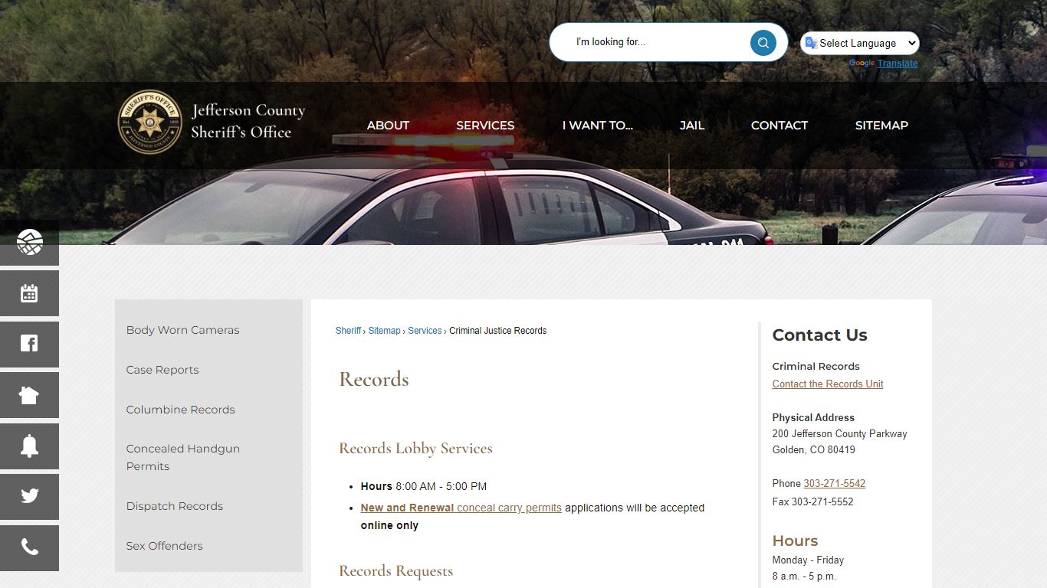Click the Records page heading
The image size is (1047, 588).
[x=374, y=380]
